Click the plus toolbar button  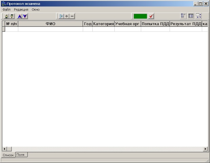coord(67,16)
